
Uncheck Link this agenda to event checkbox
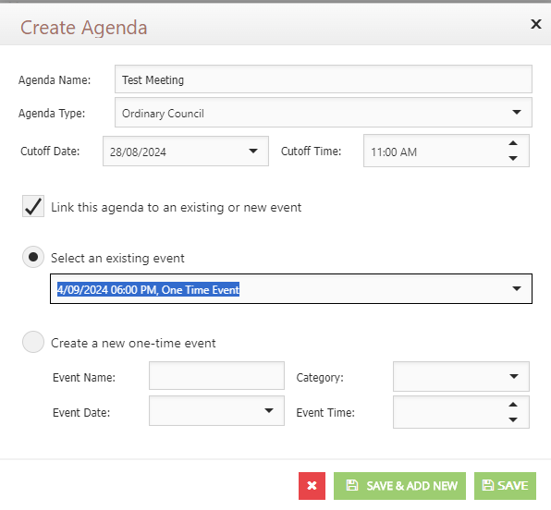point(33,206)
